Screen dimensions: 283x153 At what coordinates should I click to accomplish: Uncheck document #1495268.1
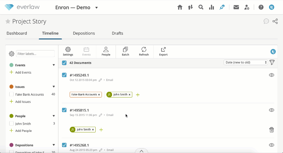click(x=64, y=145)
